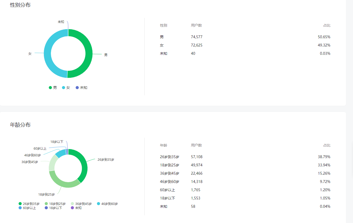Toggle 60岁以上 entry in age chart legend
Image resolution: width=353 pixels, height=223 pixels.
pos(27,208)
